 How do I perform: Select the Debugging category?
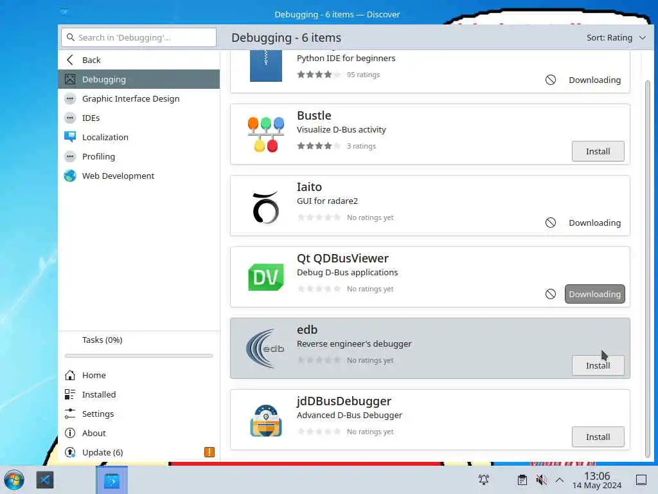[x=139, y=79]
